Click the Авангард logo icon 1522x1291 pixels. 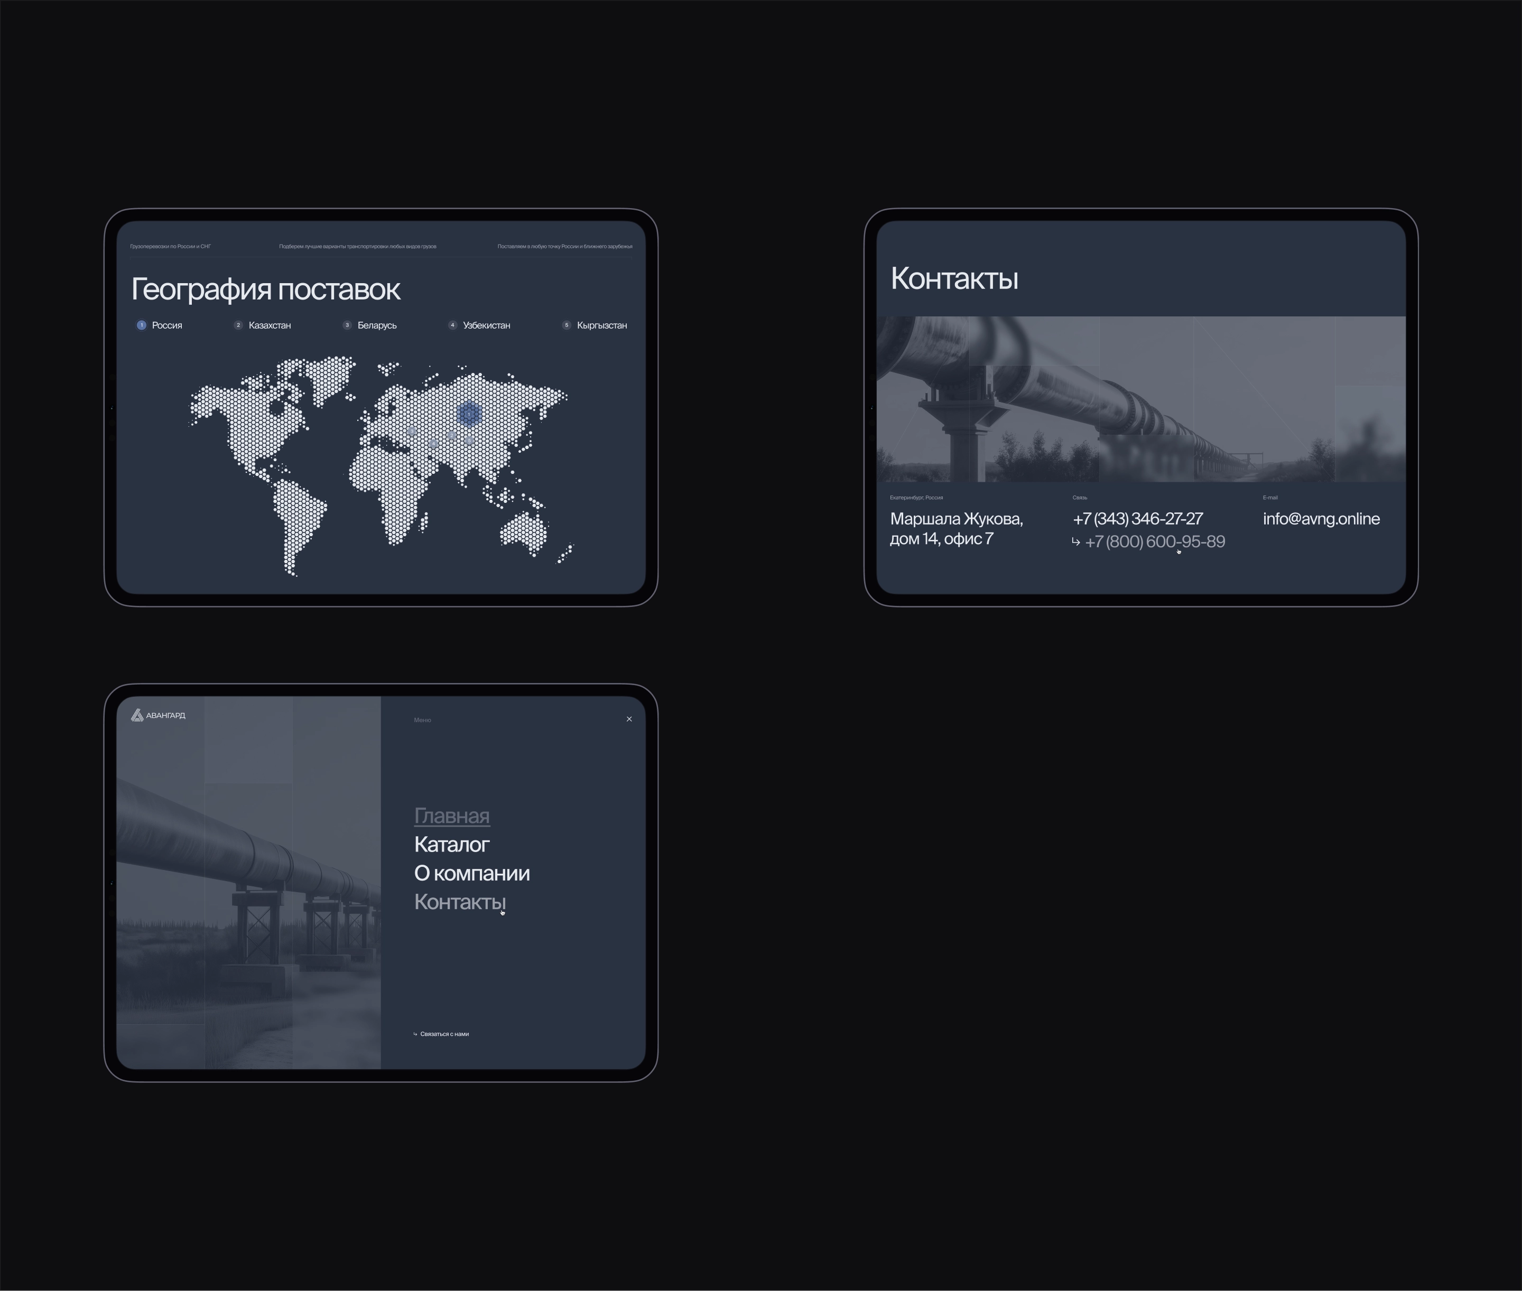pyautogui.click(x=137, y=715)
